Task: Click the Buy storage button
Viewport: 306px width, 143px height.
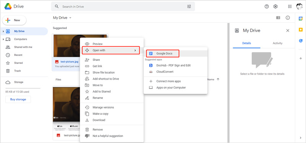Action: point(18,99)
